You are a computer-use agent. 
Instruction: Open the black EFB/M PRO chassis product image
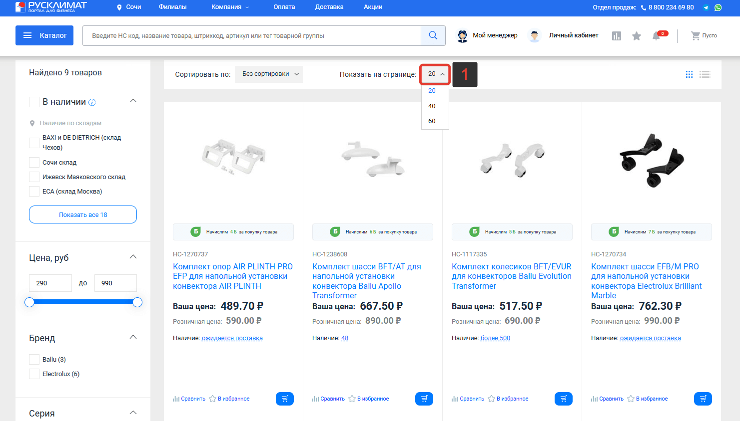[x=652, y=161]
